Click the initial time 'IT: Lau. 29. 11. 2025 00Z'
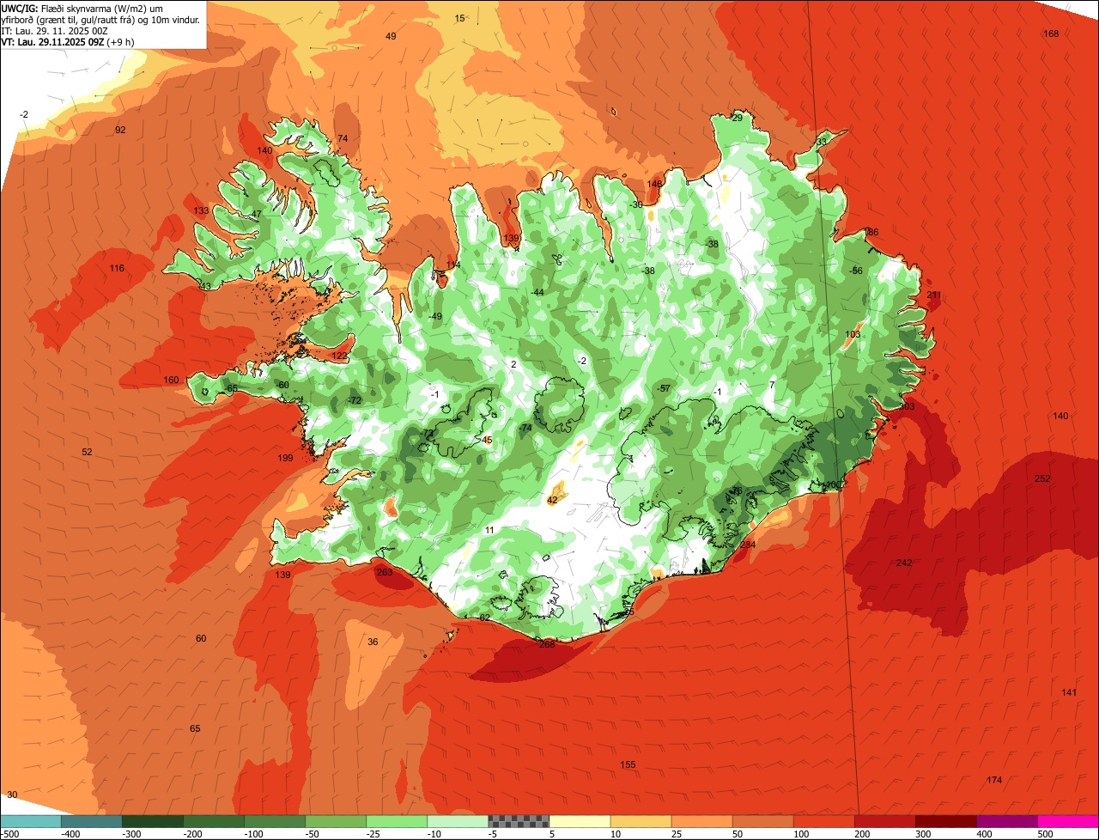 pyautogui.click(x=53, y=31)
